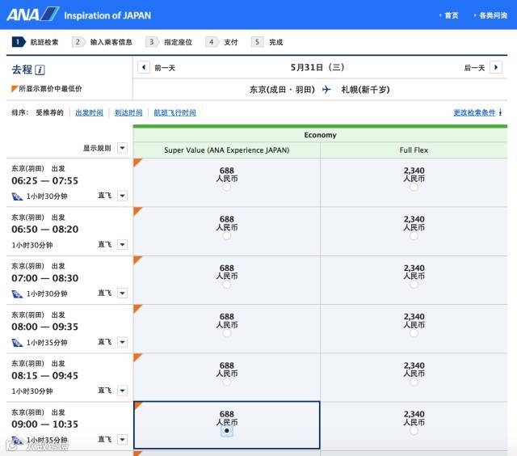Click Super Value (ANA Experience JAPAN) column header
The height and width of the screenshot is (456, 517).
(226, 150)
